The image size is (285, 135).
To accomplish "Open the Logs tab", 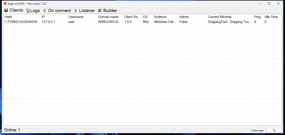I will click(x=33, y=11).
